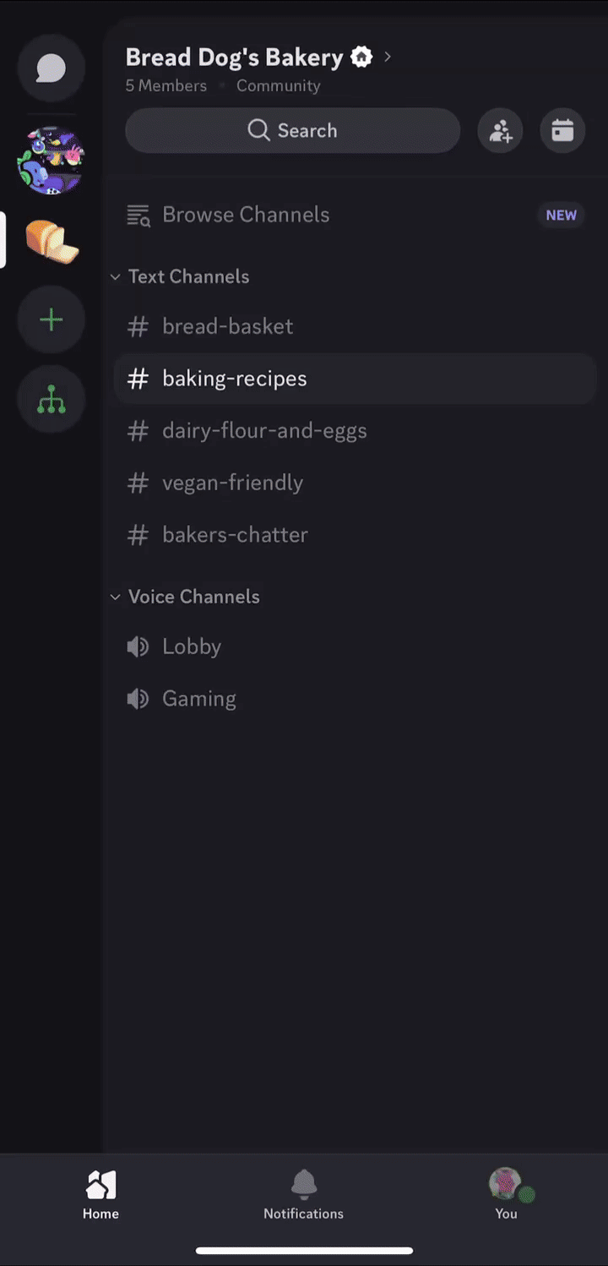608x1266 pixels.
Task: Join the Gaming voice channel
Action: tap(198, 699)
